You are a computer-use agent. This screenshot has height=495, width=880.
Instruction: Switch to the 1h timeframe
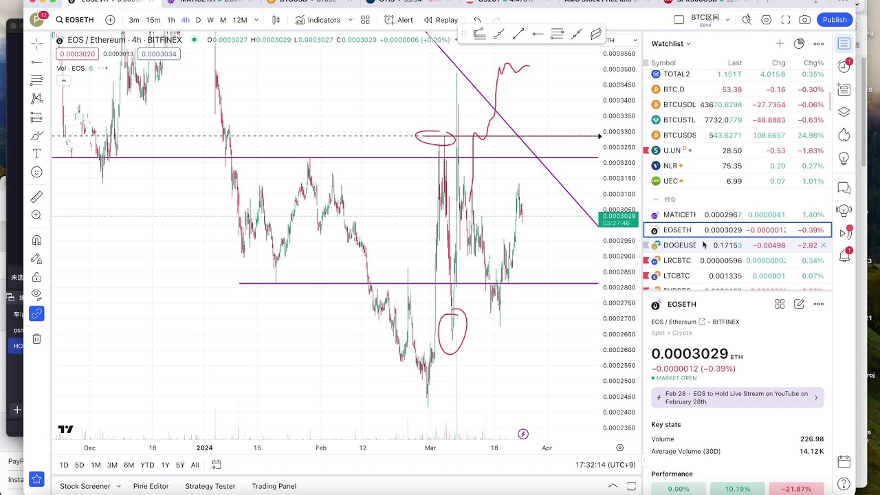tap(171, 20)
